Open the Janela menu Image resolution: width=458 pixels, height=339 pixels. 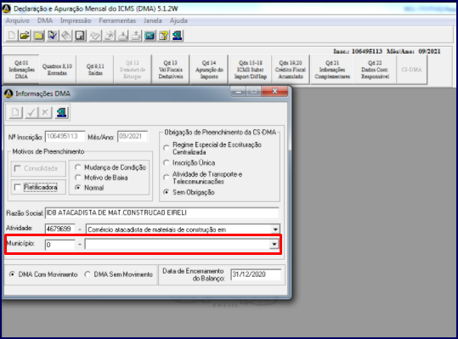[x=152, y=20]
